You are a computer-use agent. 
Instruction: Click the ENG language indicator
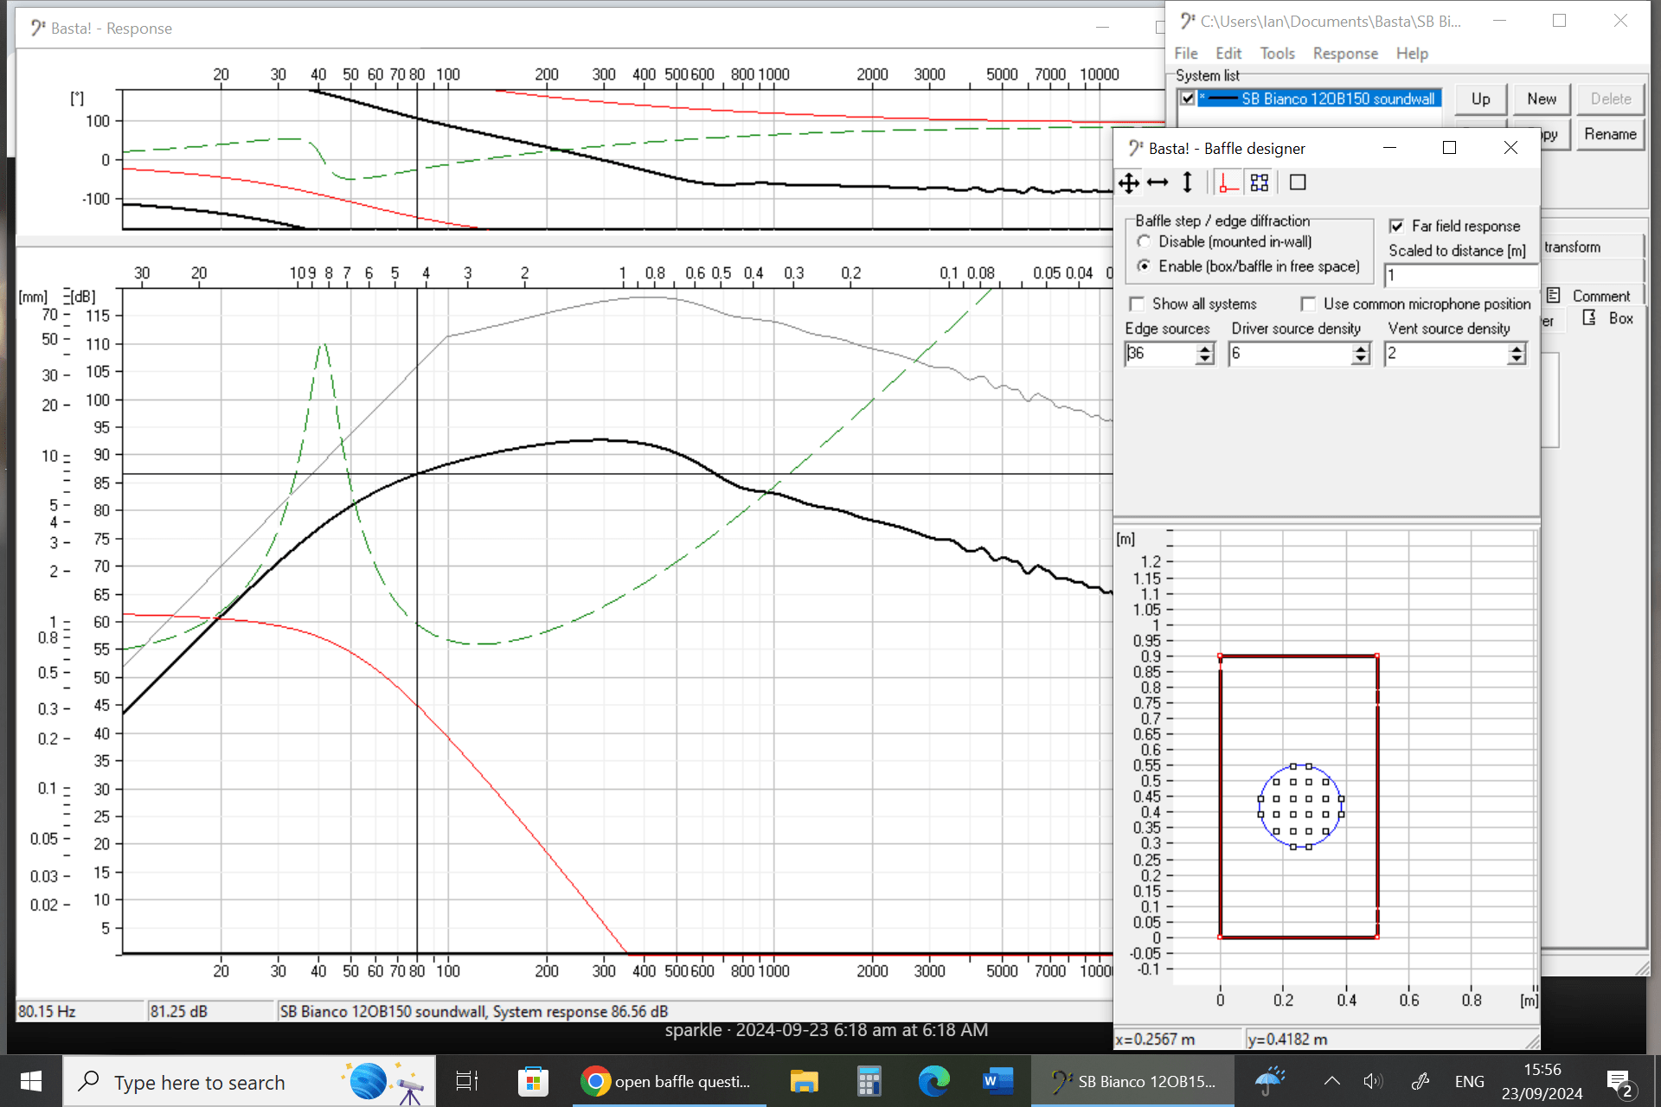click(1469, 1081)
